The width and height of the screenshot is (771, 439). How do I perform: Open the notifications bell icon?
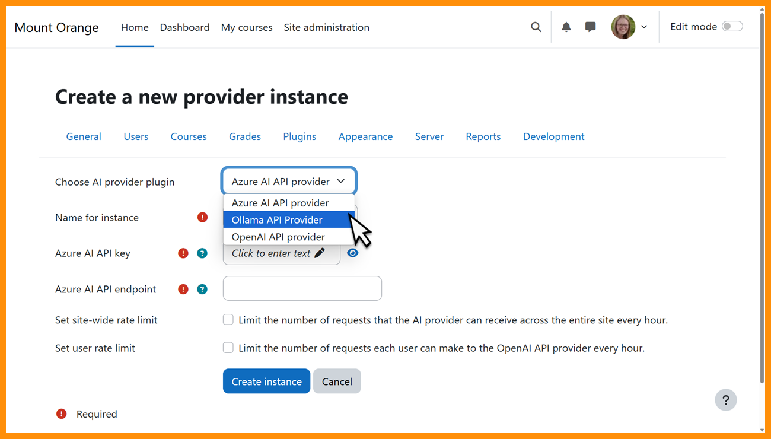566,27
